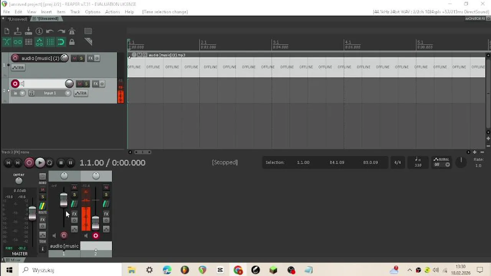Open Project settings info icon
Viewport: 491px width, 276px height.
[39, 31]
